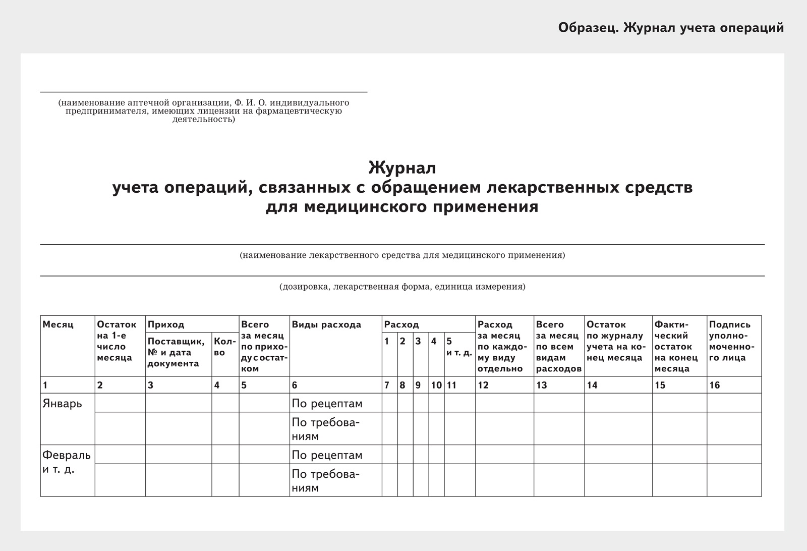The image size is (807, 551).
Task: Click the 'Фактический остаток на конец месяца' header
Action: click(x=679, y=346)
